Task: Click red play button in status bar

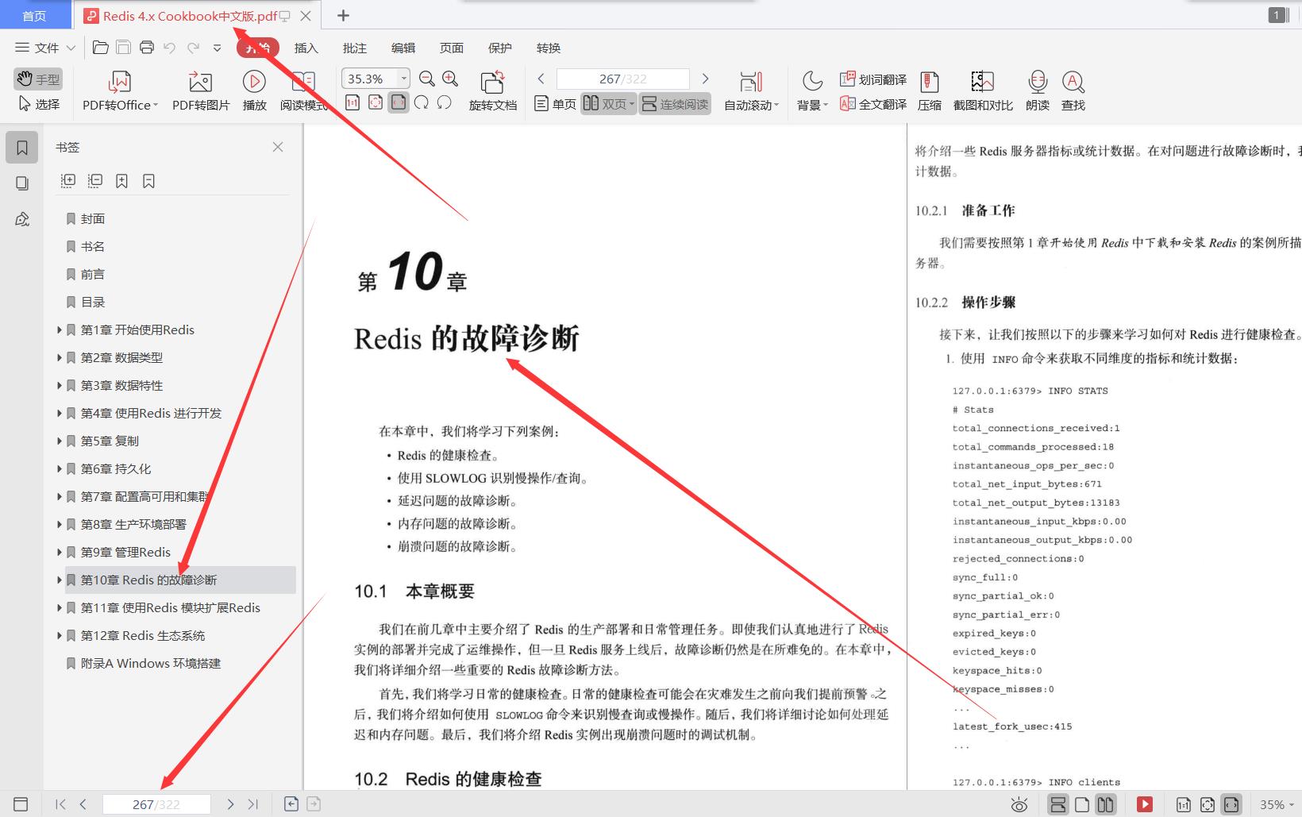Action: (1145, 804)
